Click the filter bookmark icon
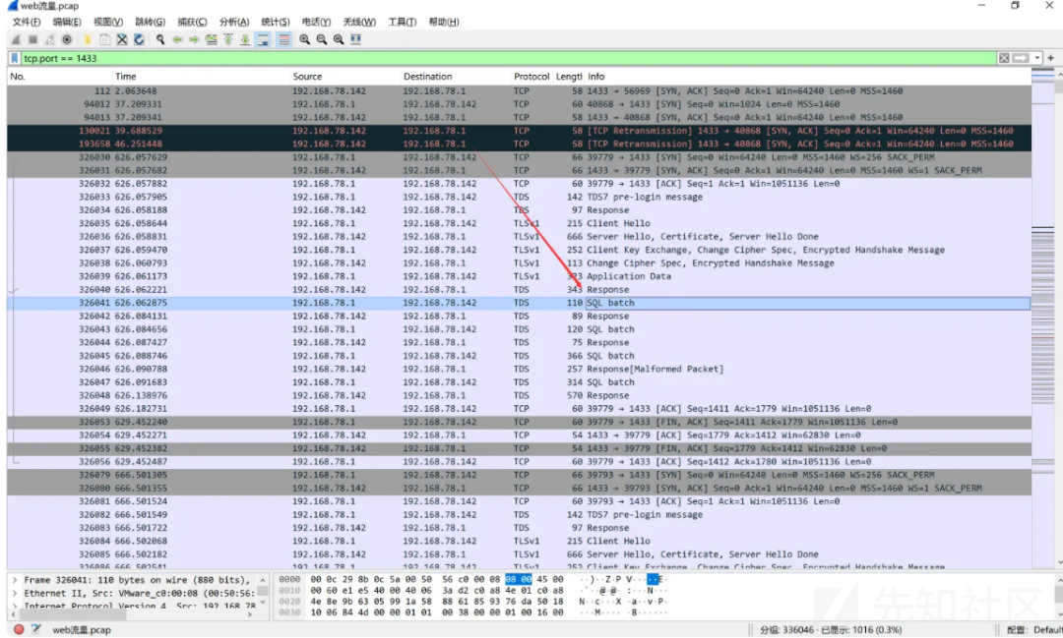1063x638 pixels. 14,58
